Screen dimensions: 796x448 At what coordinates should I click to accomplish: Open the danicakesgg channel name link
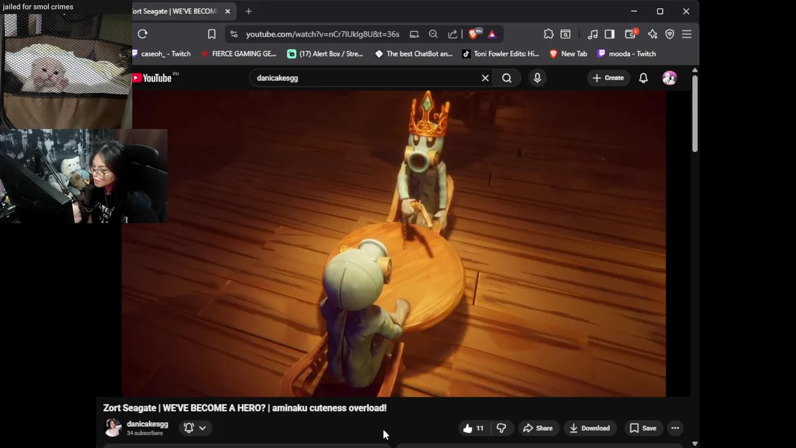click(147, 424)
